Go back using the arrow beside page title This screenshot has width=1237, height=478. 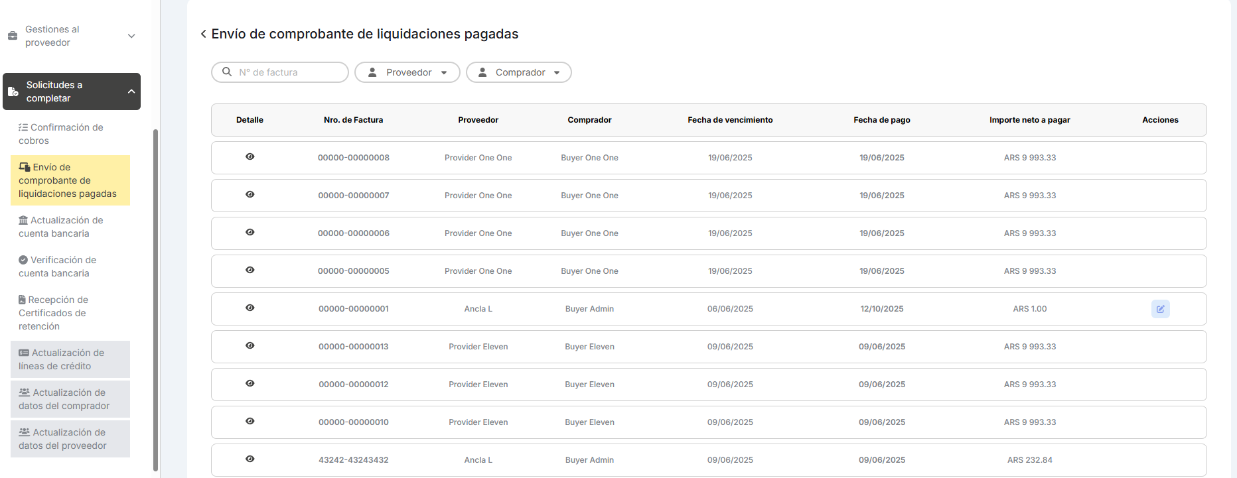pos(203,34)
